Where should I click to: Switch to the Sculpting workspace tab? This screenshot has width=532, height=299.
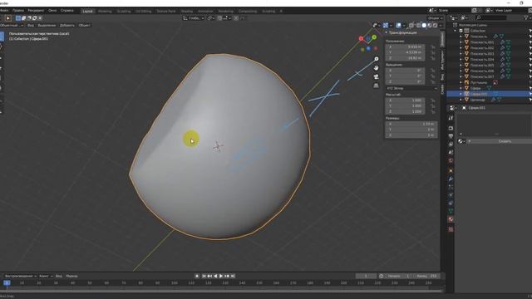(124, 11)
